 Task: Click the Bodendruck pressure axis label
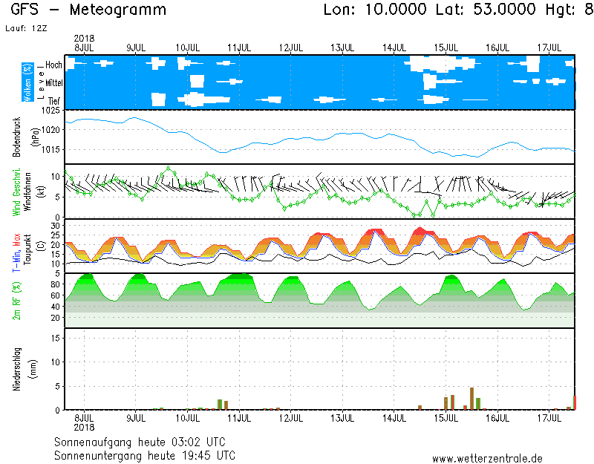coord(16,137)
